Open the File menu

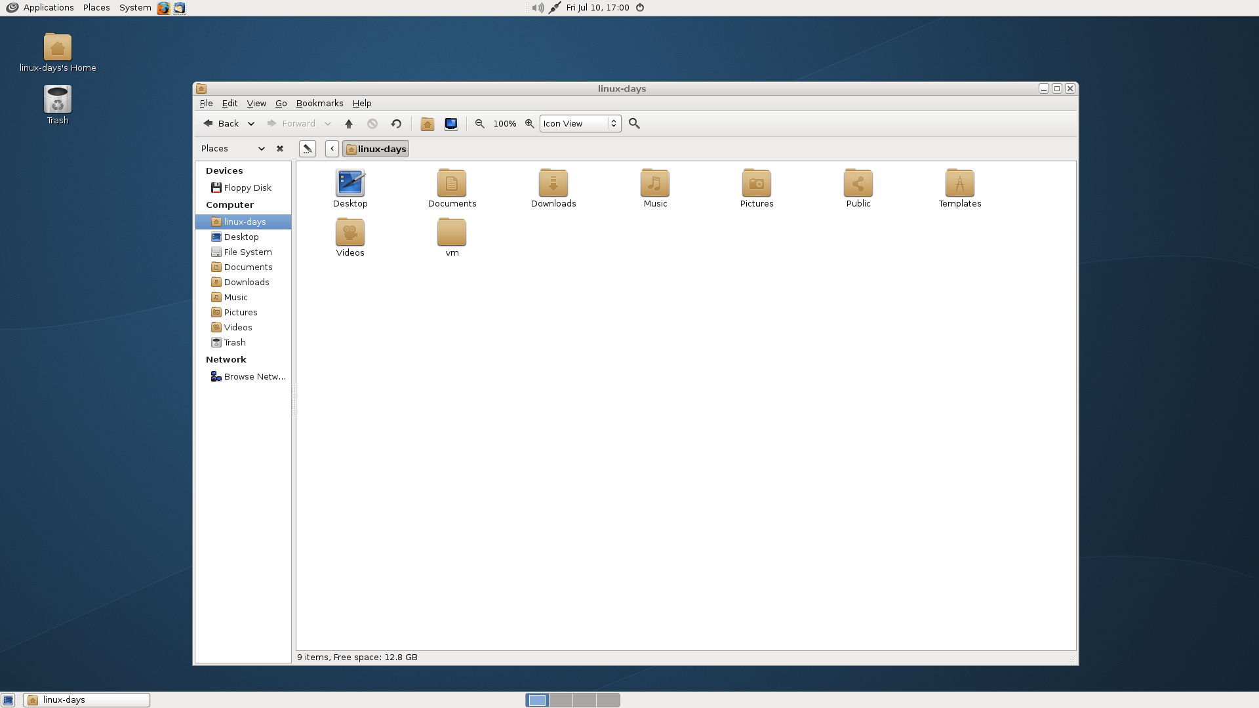click(x=206, y=104)
